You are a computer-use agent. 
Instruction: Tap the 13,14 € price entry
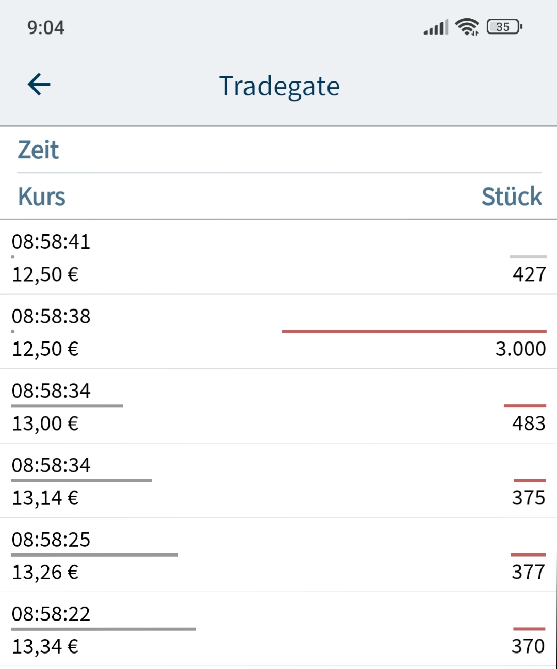coord(45,498)
